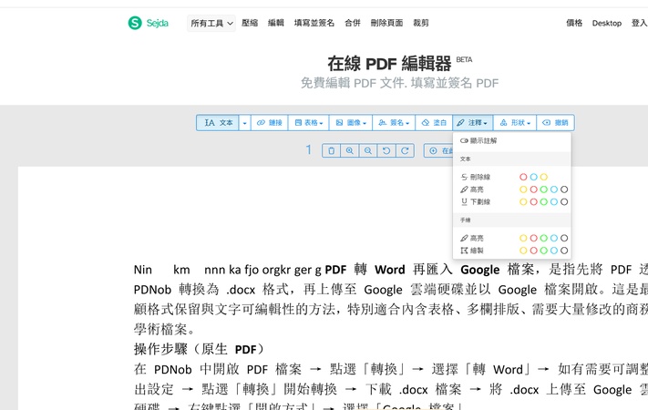This screenshot has height=410, width=648.
Task: Click the Sejda logo
Action: 148,23
